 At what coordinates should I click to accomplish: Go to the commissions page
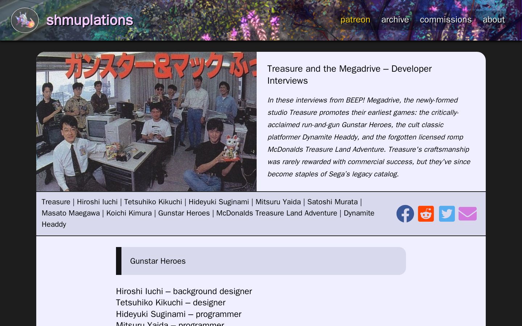point(446,20)
